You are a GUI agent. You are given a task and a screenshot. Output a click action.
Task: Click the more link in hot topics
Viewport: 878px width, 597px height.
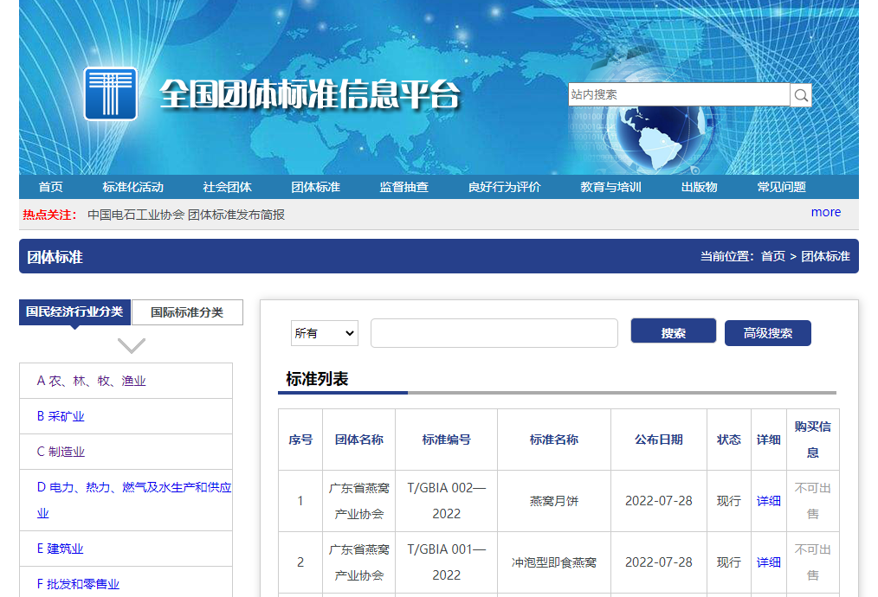click(x=825, y=212)
